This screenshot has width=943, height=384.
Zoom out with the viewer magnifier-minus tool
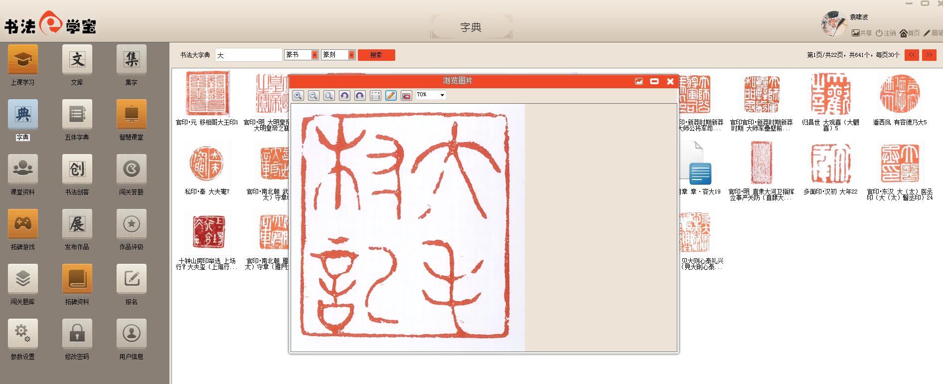(x=314, y=96)
